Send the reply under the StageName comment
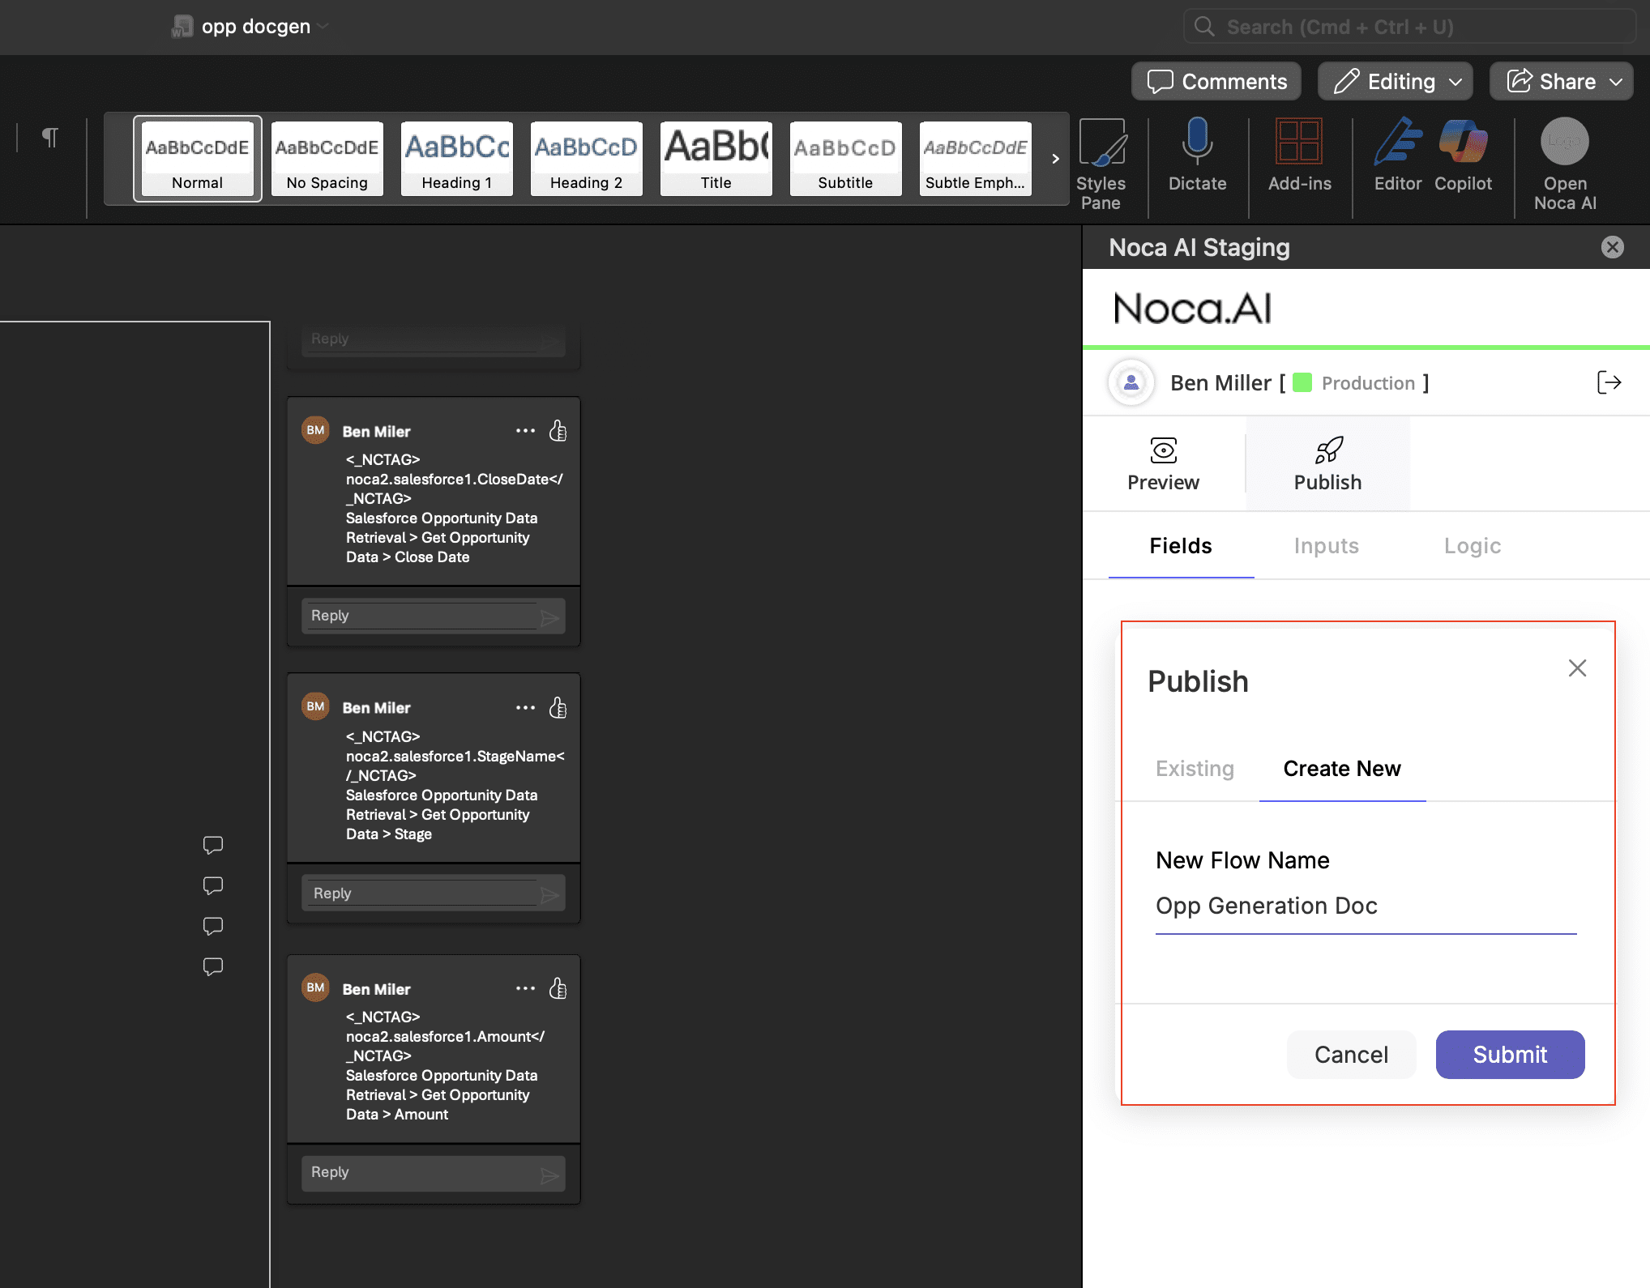1650x1288 pixels. pos(549,895)
